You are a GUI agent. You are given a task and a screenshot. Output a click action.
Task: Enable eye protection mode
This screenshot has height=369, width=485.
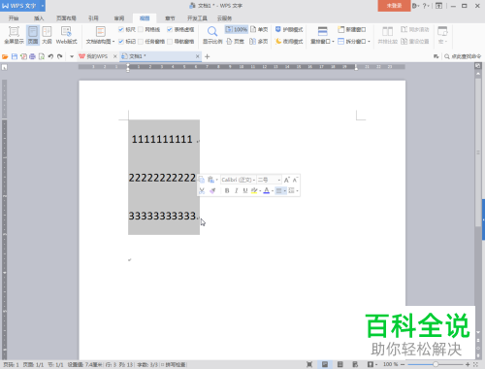(x=289, y=29)
